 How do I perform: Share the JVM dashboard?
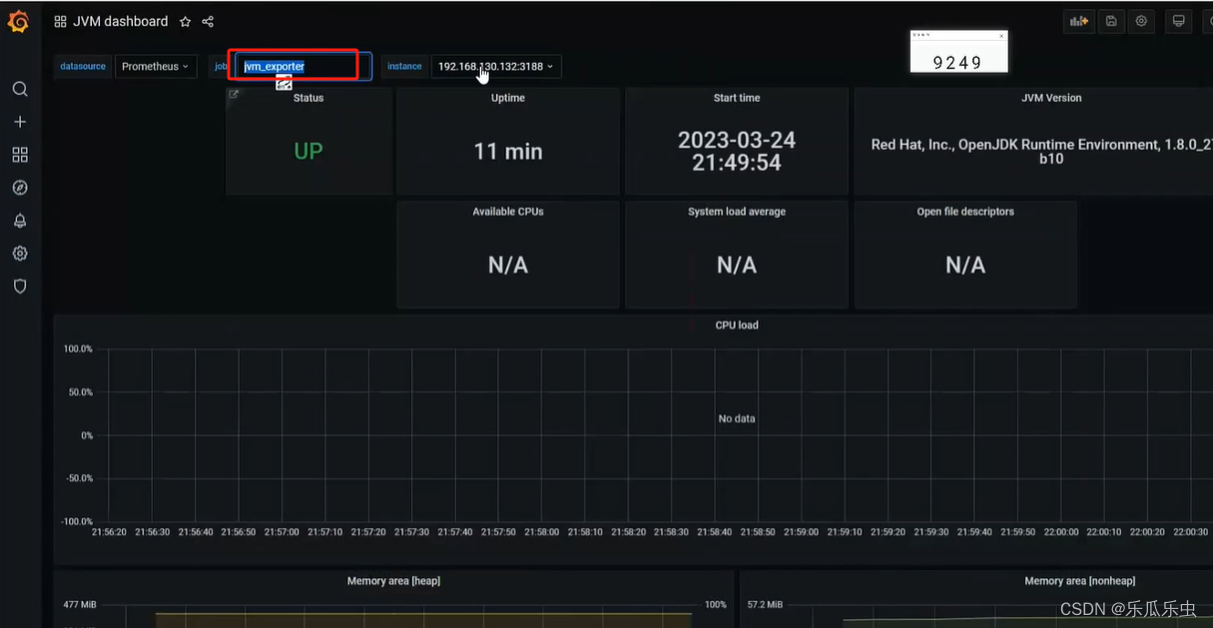pos(208,22)
